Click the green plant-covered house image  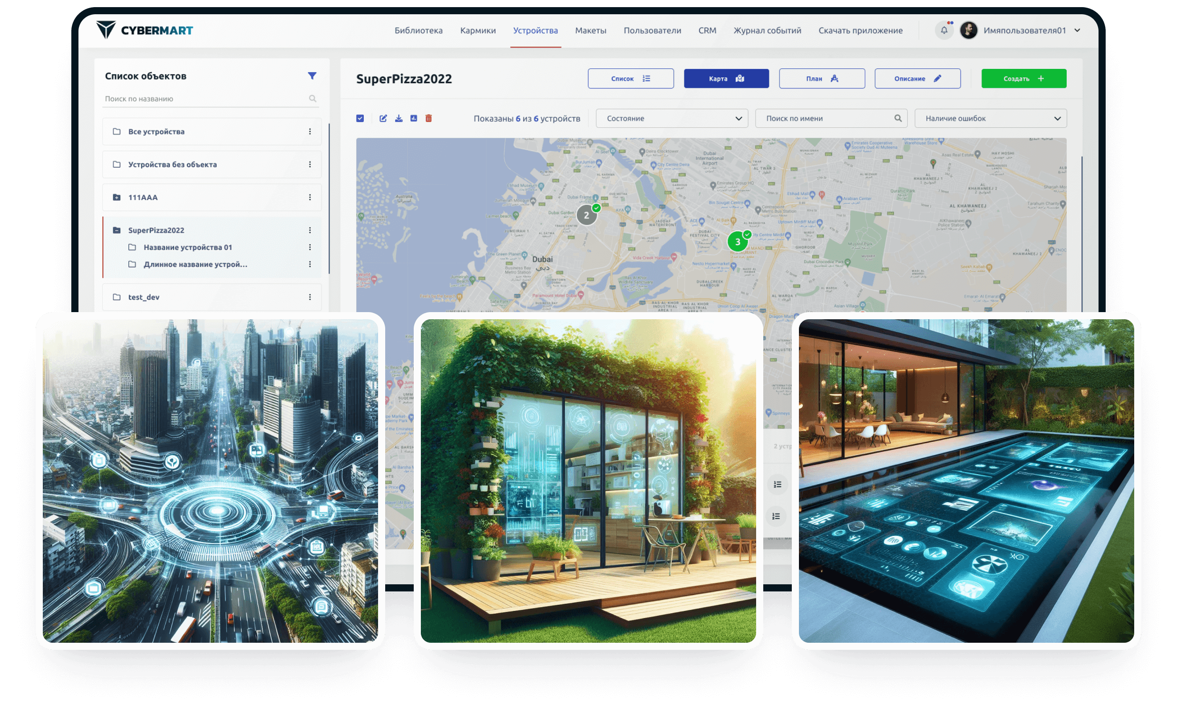point(588,481)
